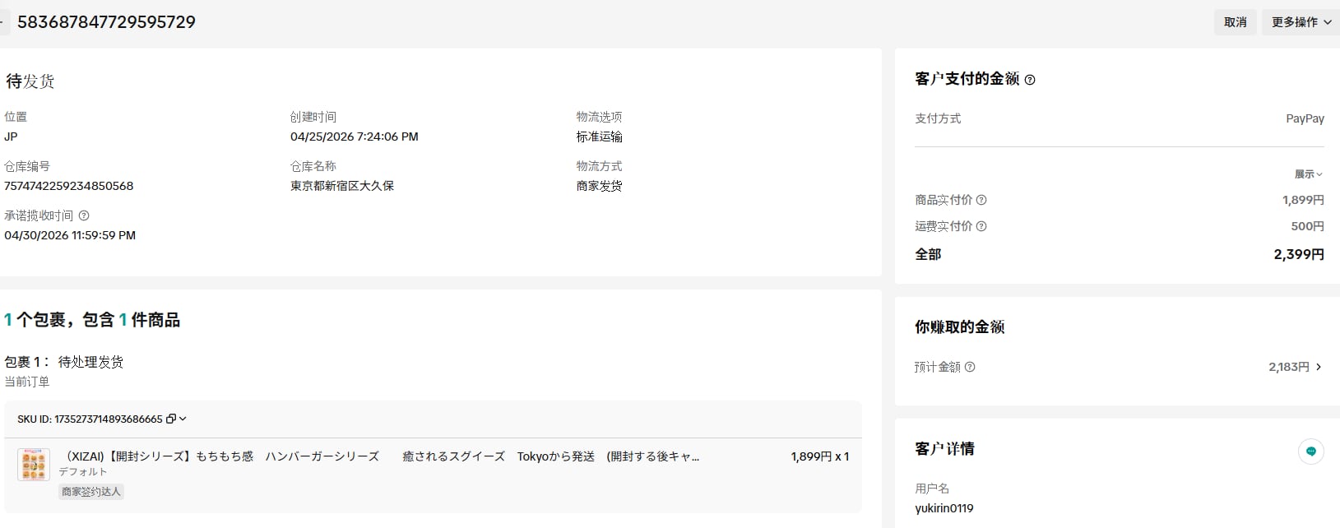
Task: Click warehouse ID 7574742259234850568
Action: [69, 186]
